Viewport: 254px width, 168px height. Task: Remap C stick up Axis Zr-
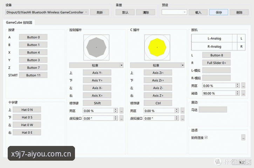(x=158, y=73)
